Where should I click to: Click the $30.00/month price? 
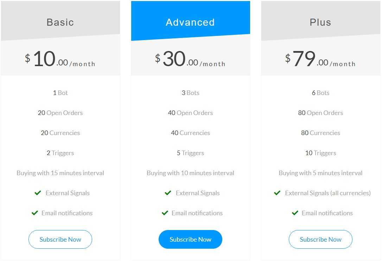190,59
